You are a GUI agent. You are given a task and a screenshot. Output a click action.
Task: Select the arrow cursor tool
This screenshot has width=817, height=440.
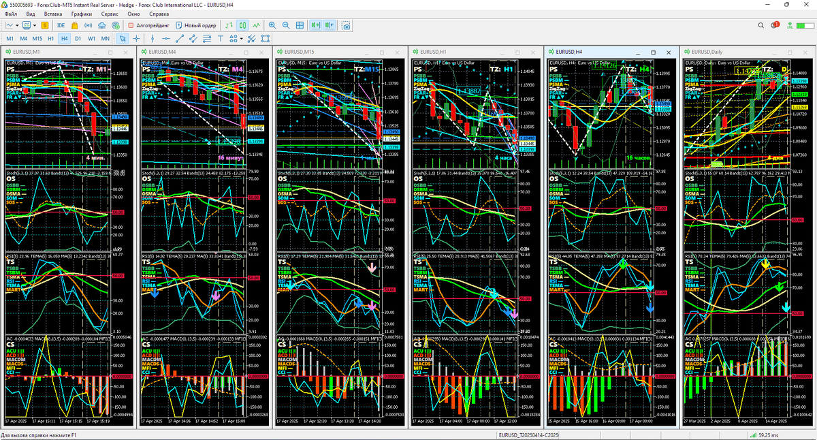(x=123, y=39)
